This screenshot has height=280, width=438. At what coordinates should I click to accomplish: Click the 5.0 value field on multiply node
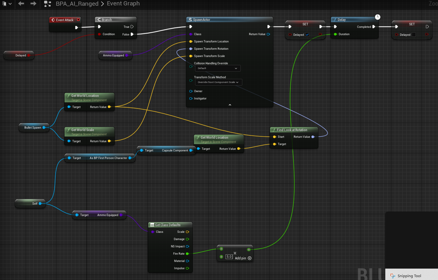click(x=229, y=257)
